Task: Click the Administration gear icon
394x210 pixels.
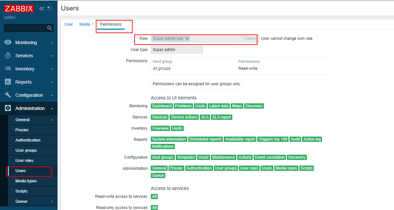Action: click(x=8, y=108)
